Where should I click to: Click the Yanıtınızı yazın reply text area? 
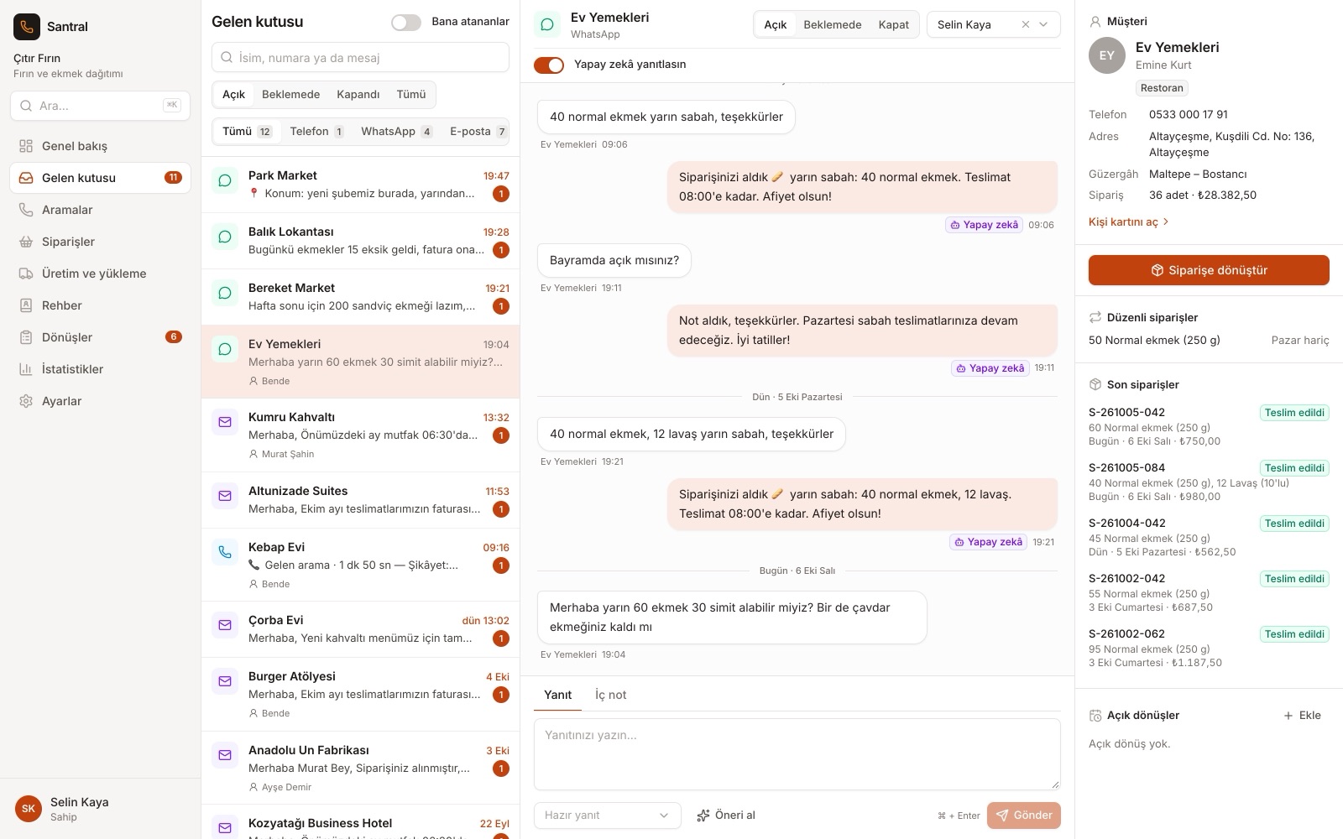click(797, 754)
